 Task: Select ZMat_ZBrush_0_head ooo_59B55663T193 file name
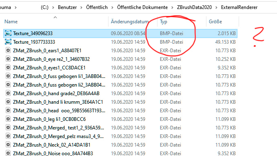point(59,111)
